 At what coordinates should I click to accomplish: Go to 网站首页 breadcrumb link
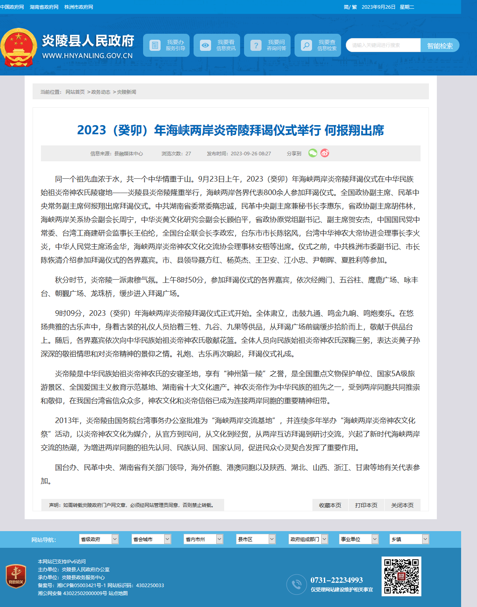75,92
